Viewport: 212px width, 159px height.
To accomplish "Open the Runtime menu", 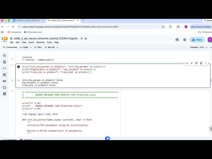I will click(x=40, y=42).
